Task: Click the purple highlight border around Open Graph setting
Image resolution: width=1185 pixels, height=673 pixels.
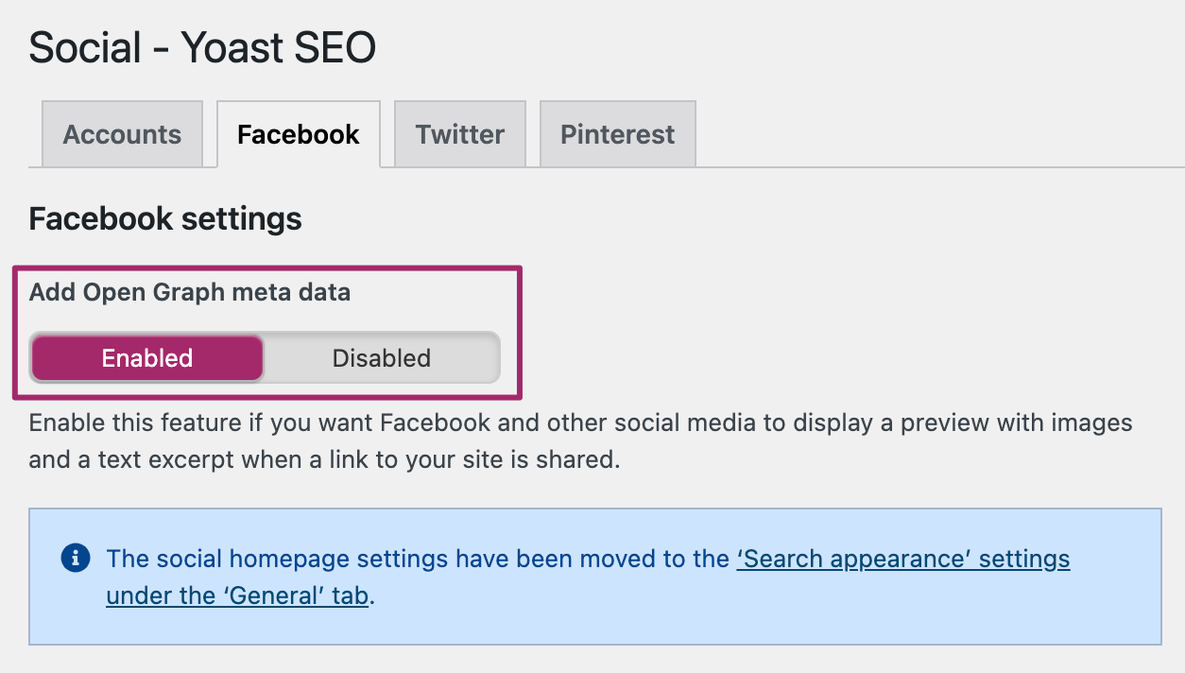Action: [x=520, y=331]
